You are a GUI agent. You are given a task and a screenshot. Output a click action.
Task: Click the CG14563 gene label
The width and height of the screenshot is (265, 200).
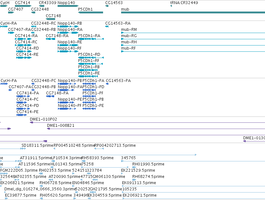coord(114,3)
